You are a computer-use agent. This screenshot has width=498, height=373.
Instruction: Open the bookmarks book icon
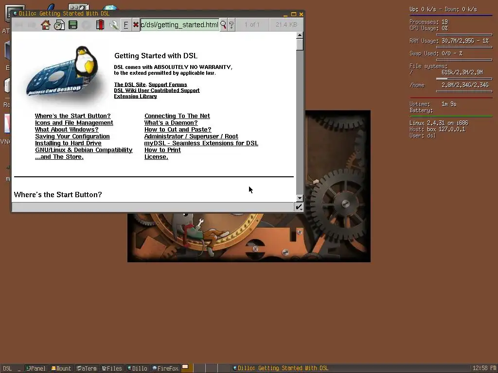(x=100, y=25)
